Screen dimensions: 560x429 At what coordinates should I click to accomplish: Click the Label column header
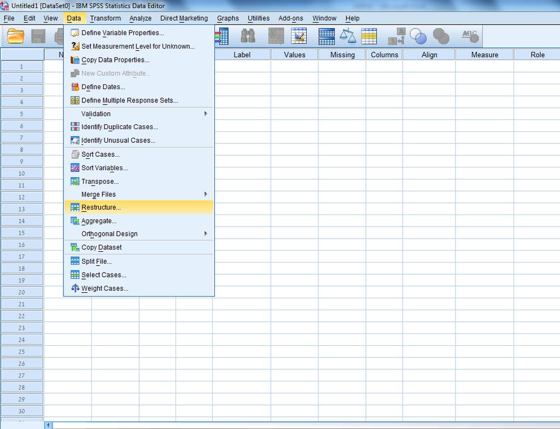click(x=242, y=55)
